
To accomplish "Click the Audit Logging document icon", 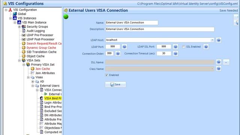I will 24,31.
